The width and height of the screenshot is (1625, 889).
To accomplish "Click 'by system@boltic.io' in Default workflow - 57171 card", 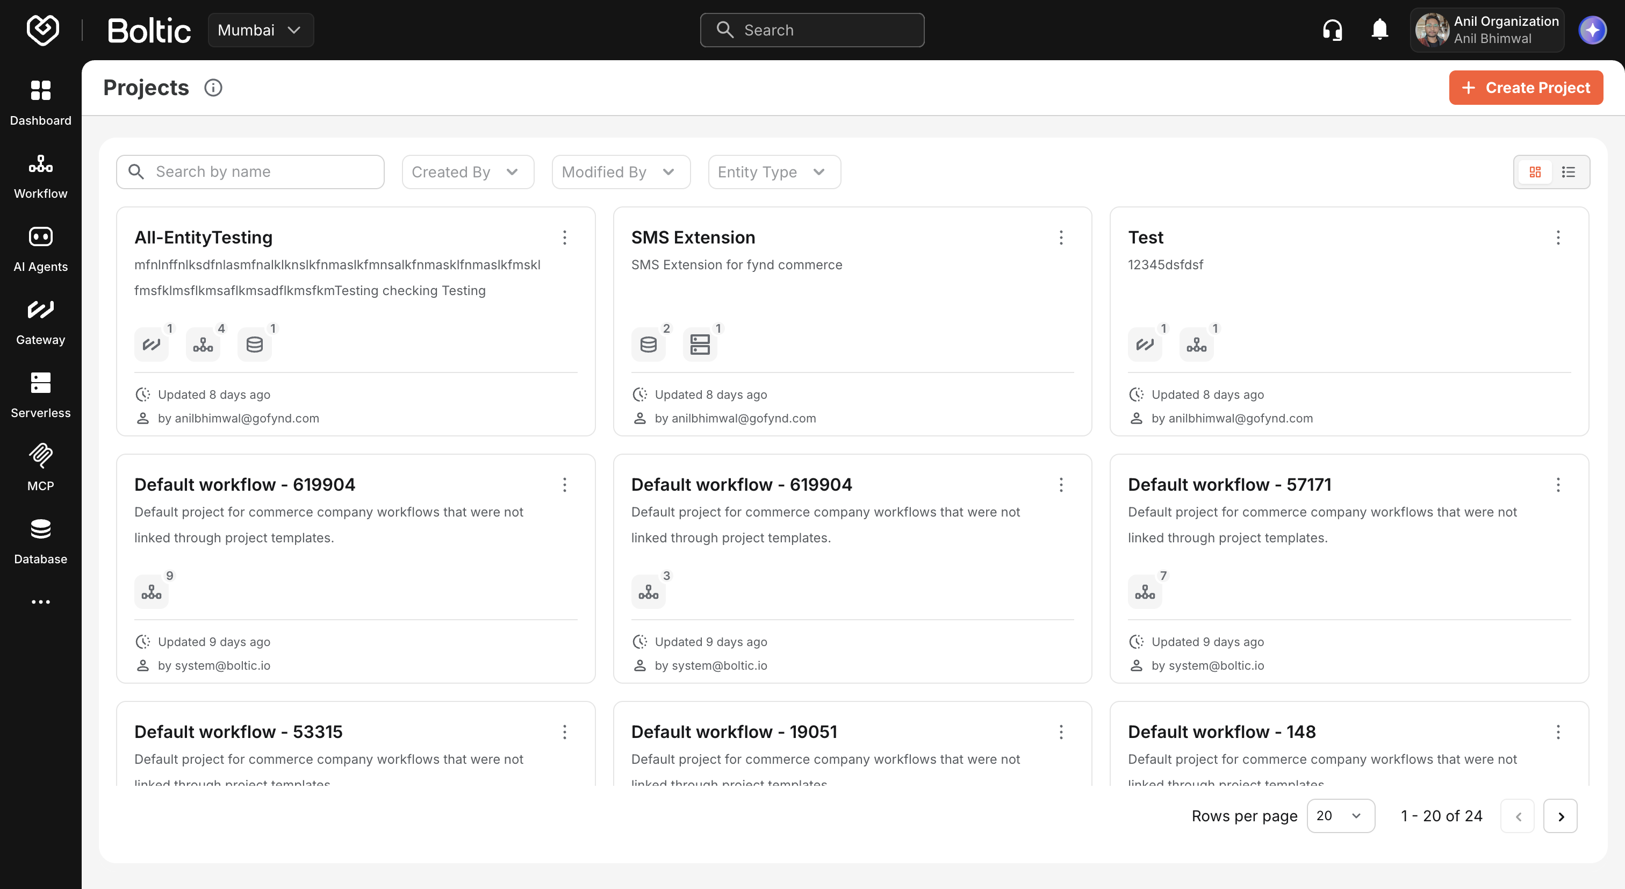I will 1207,665.
